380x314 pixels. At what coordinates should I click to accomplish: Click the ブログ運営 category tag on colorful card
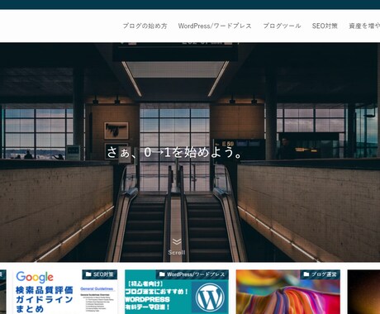coord(321,274)
